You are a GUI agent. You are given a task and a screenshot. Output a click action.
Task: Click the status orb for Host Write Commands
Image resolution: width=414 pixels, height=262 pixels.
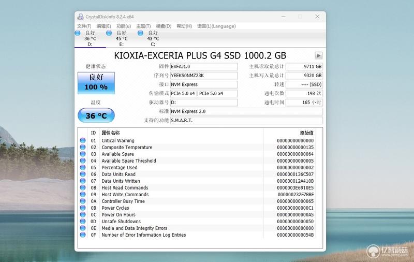[83, 194]
